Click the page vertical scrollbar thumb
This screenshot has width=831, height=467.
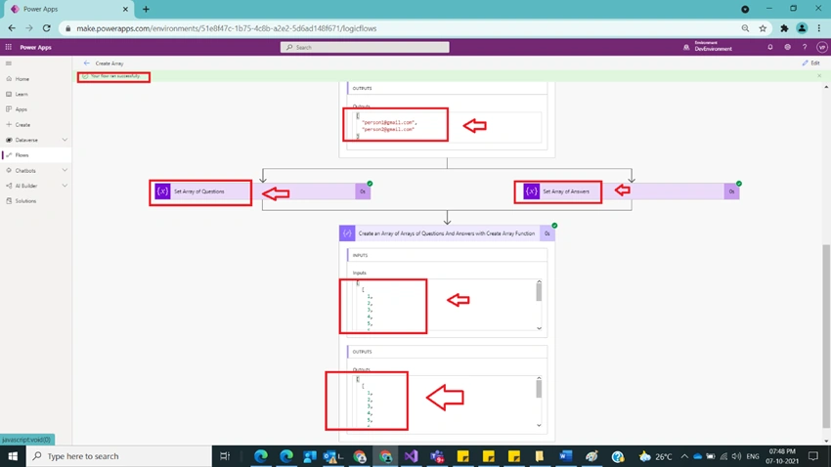point(826,336)
